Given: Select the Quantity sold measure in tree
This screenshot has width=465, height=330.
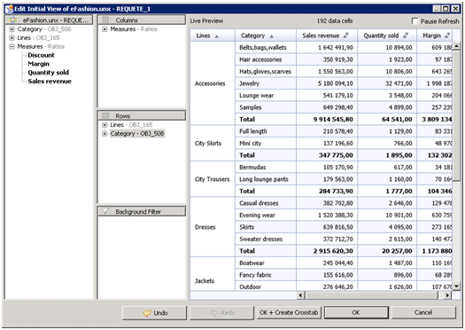Looking at the screenshot, I should tap(48, 73).
